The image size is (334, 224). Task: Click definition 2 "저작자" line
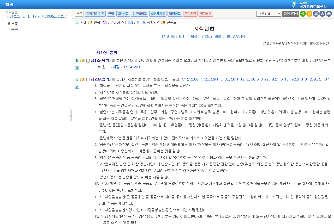click(127, 92)
